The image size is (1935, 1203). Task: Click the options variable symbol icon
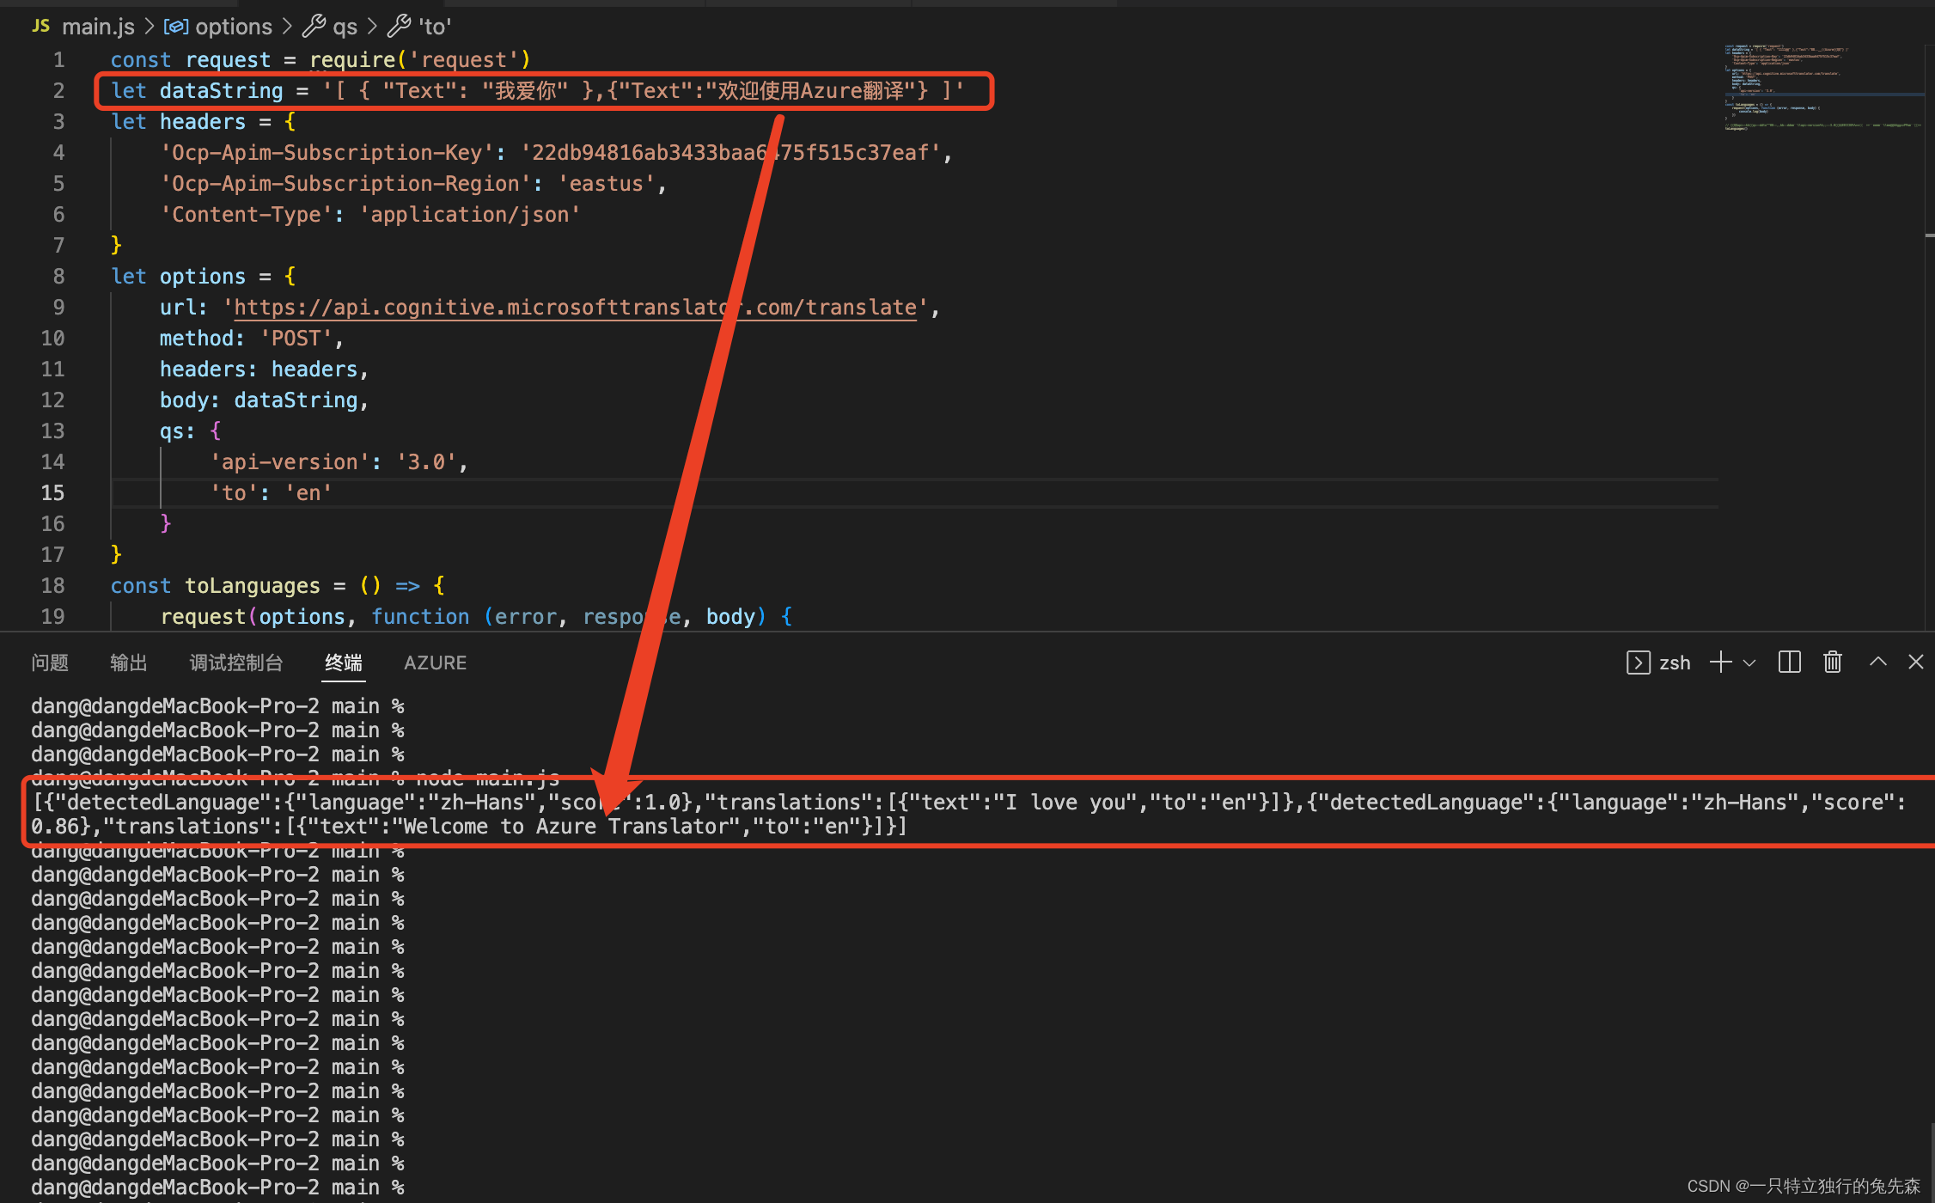tap(176, 27)
